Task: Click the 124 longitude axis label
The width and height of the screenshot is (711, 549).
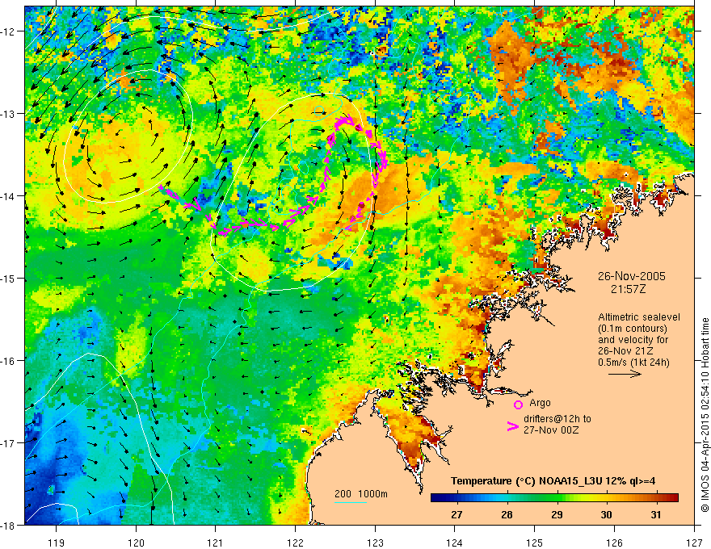Action: point(455,543)
